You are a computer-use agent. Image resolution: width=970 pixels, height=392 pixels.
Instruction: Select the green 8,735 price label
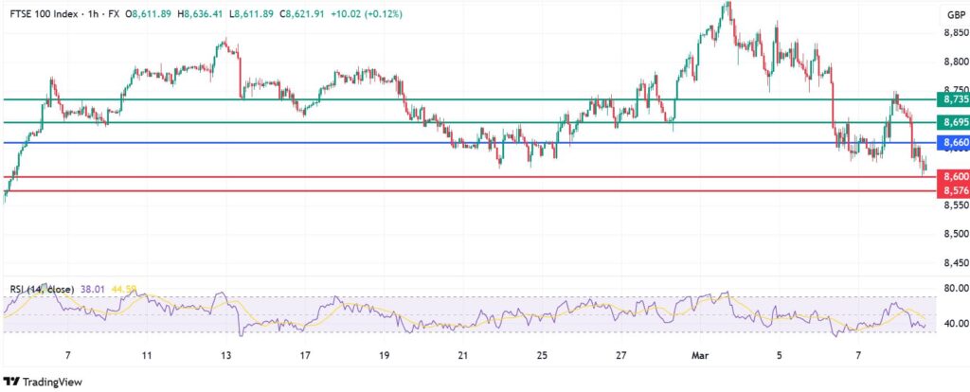(x=952, y=98)
